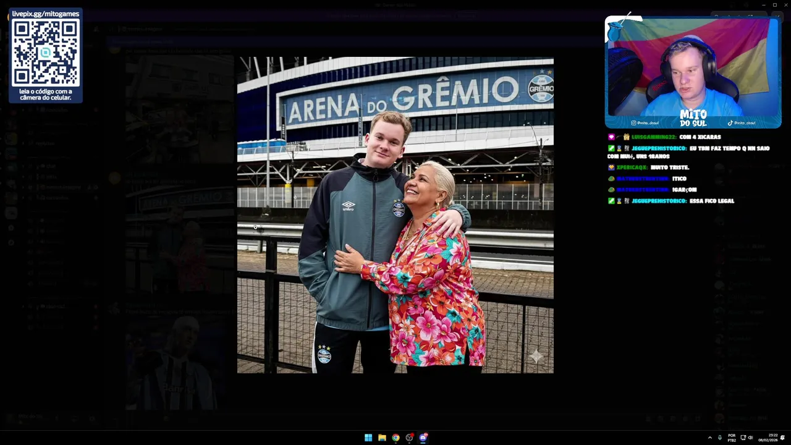
Task: Click the livepix.gg/mitogames QR code
Action: 46,53
